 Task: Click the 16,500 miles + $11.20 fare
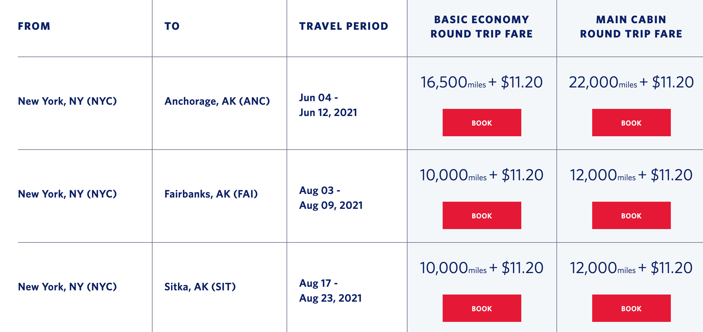(481, 82)
